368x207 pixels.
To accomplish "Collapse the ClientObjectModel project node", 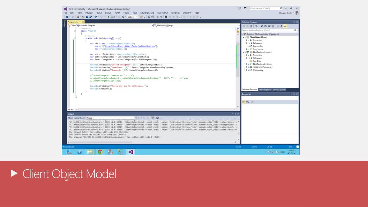I will (244, 37).
